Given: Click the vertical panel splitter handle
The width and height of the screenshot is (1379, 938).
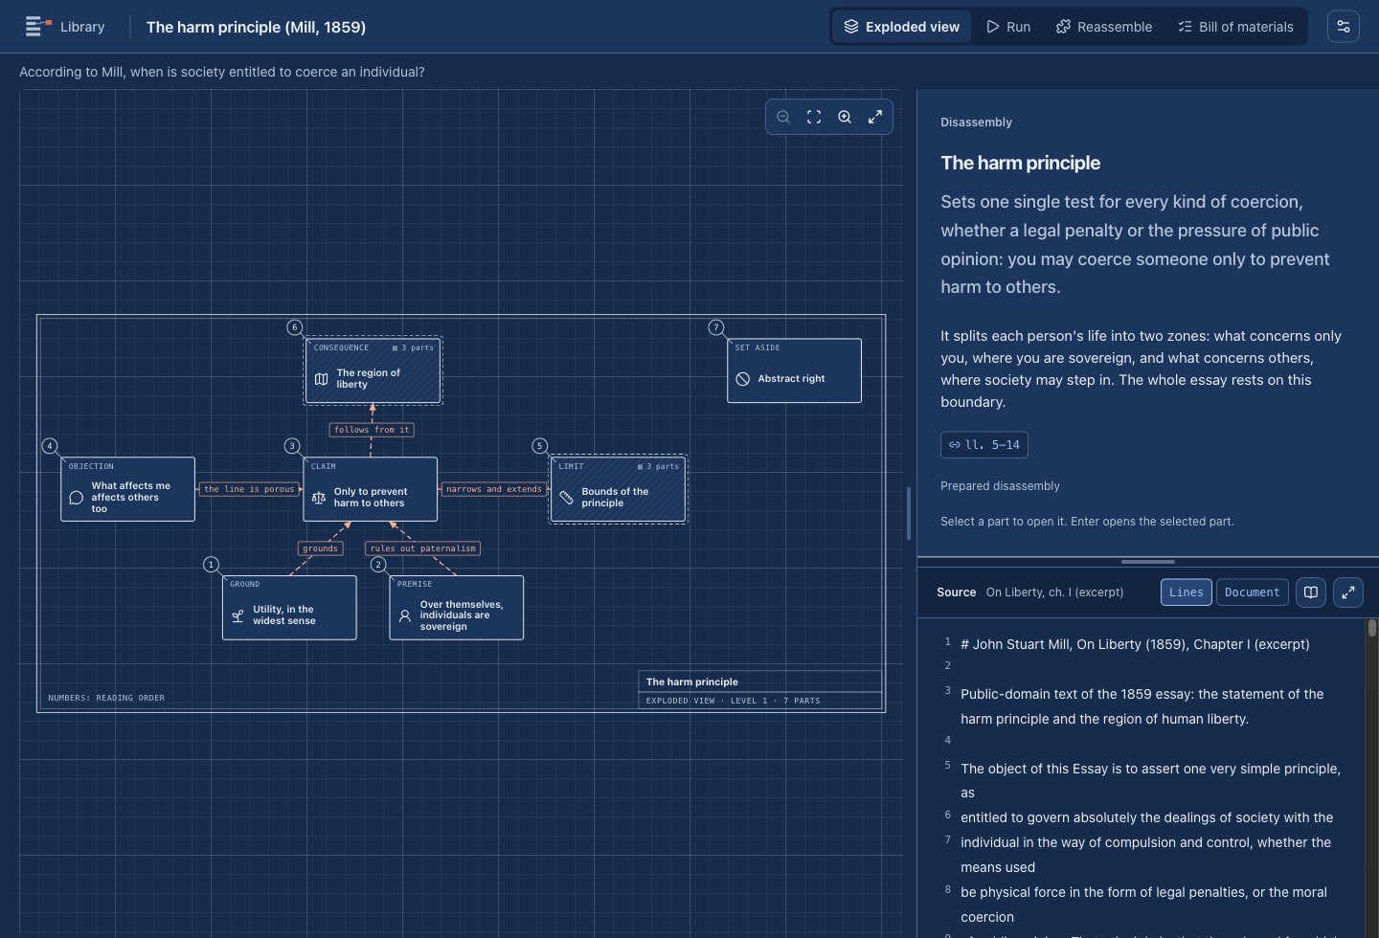Looking at the screenshot, I should (909, 514).
